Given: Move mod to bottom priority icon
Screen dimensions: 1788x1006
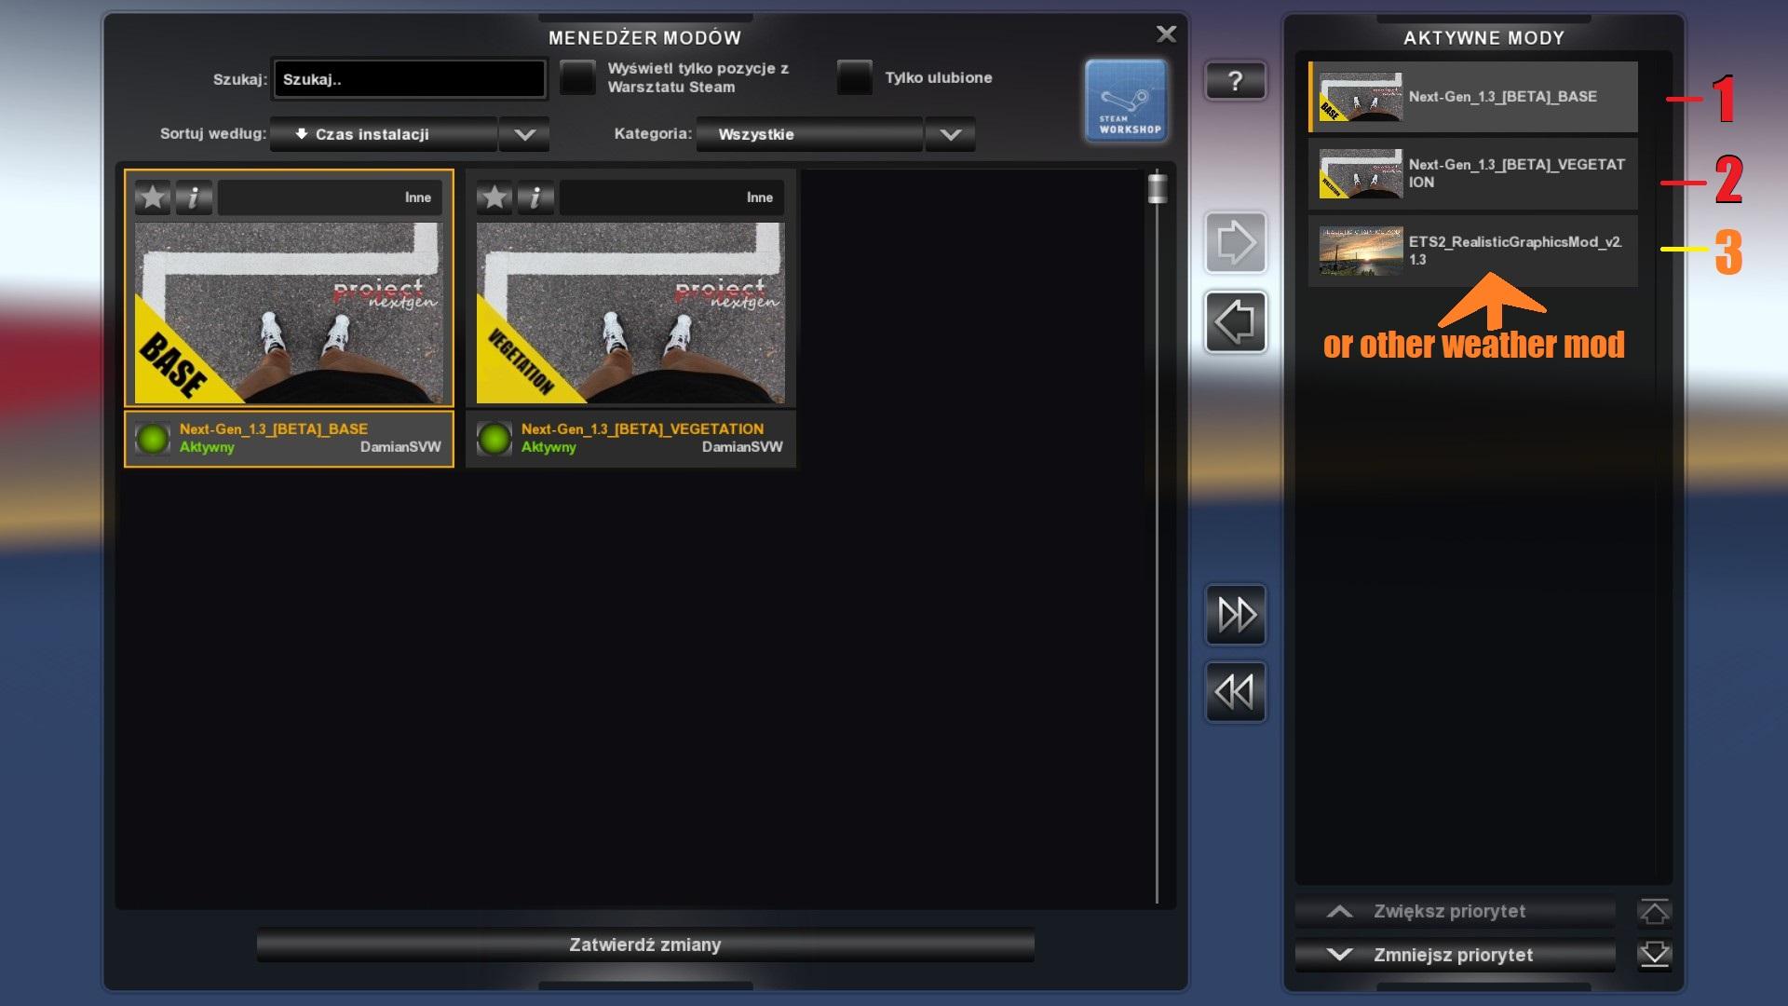Looking at the screenshot, I should (1654, 955).
